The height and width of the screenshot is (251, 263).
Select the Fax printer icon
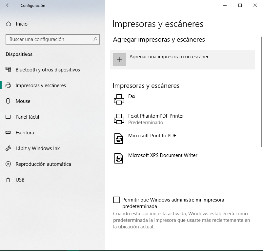pyautogui.click(x=119, y=99)
